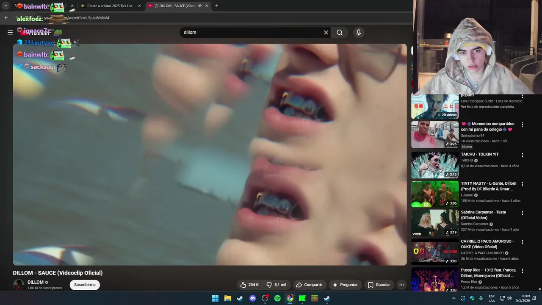Open more actions three-dot menu under video
The image size is (542, 305).
tap(401, 285)
